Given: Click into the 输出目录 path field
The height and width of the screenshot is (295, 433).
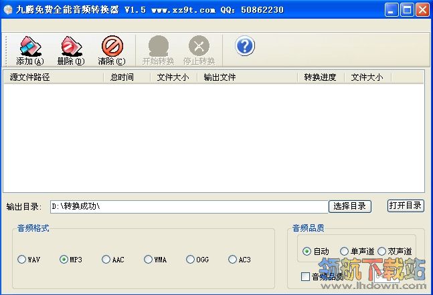Looking at the screenshot, I should (189, 207).
